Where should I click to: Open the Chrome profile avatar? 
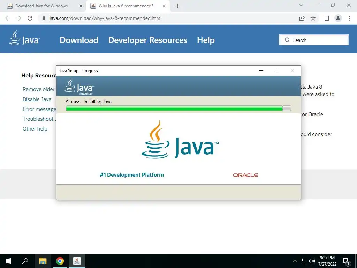click(x=338, y=18)
